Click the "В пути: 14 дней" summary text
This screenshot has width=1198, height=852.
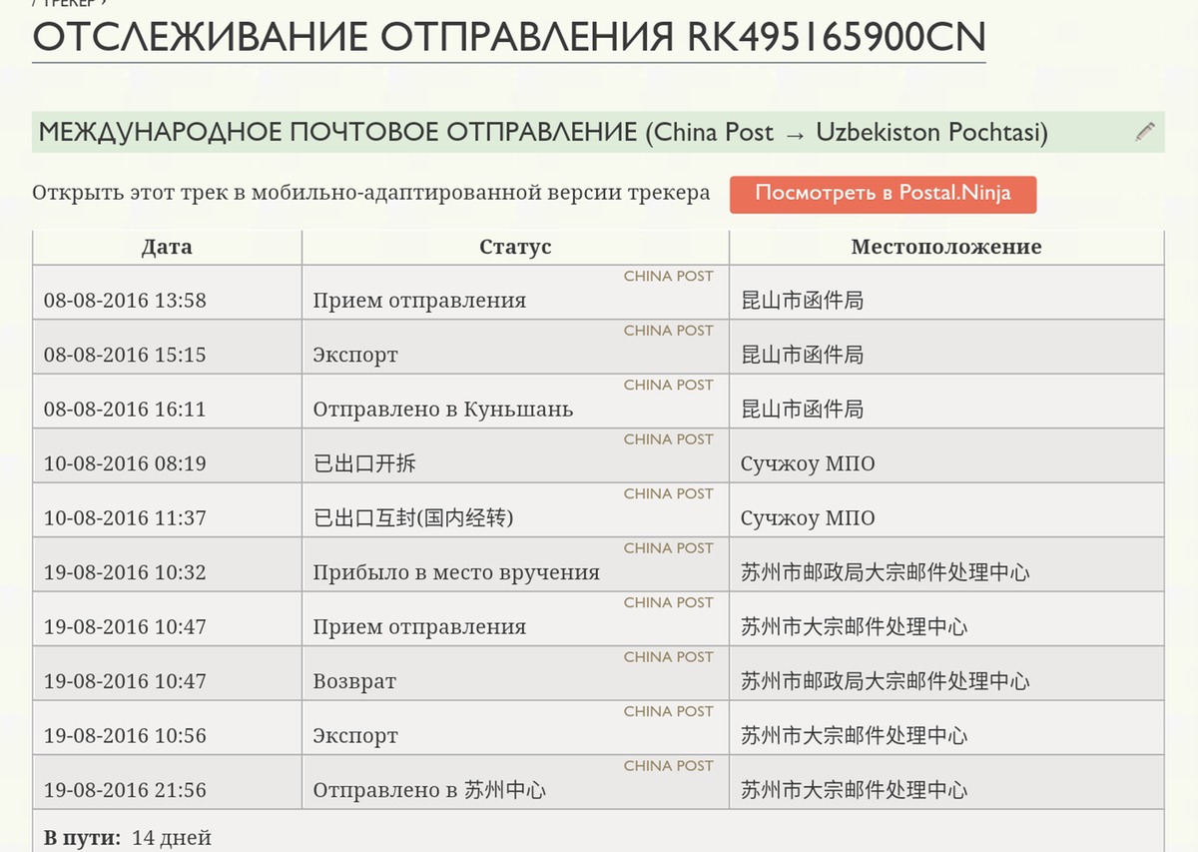(128, 838)
